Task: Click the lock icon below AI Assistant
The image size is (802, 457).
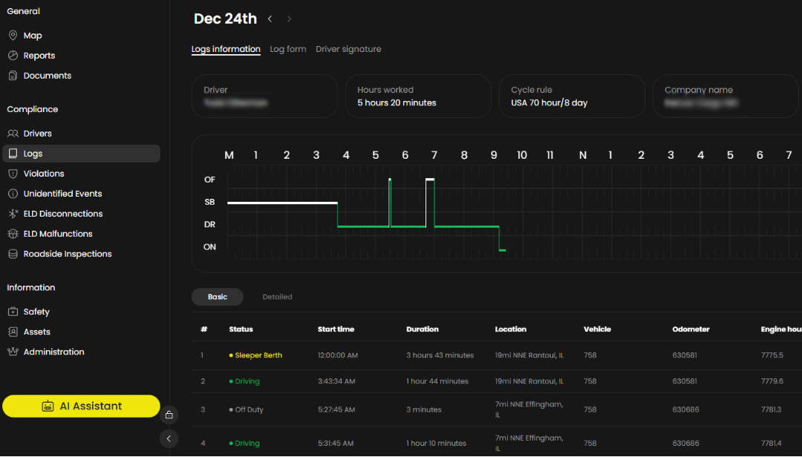Action: 169,415
